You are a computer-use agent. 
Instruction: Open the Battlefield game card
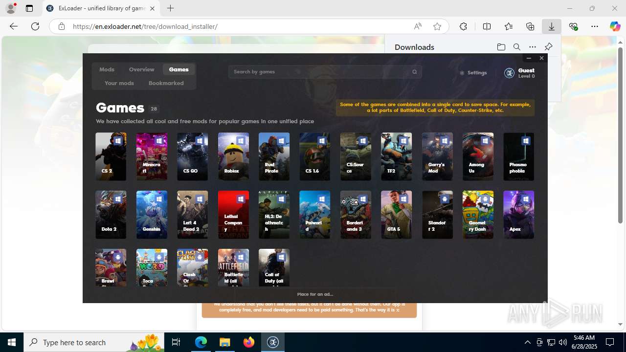233,267
